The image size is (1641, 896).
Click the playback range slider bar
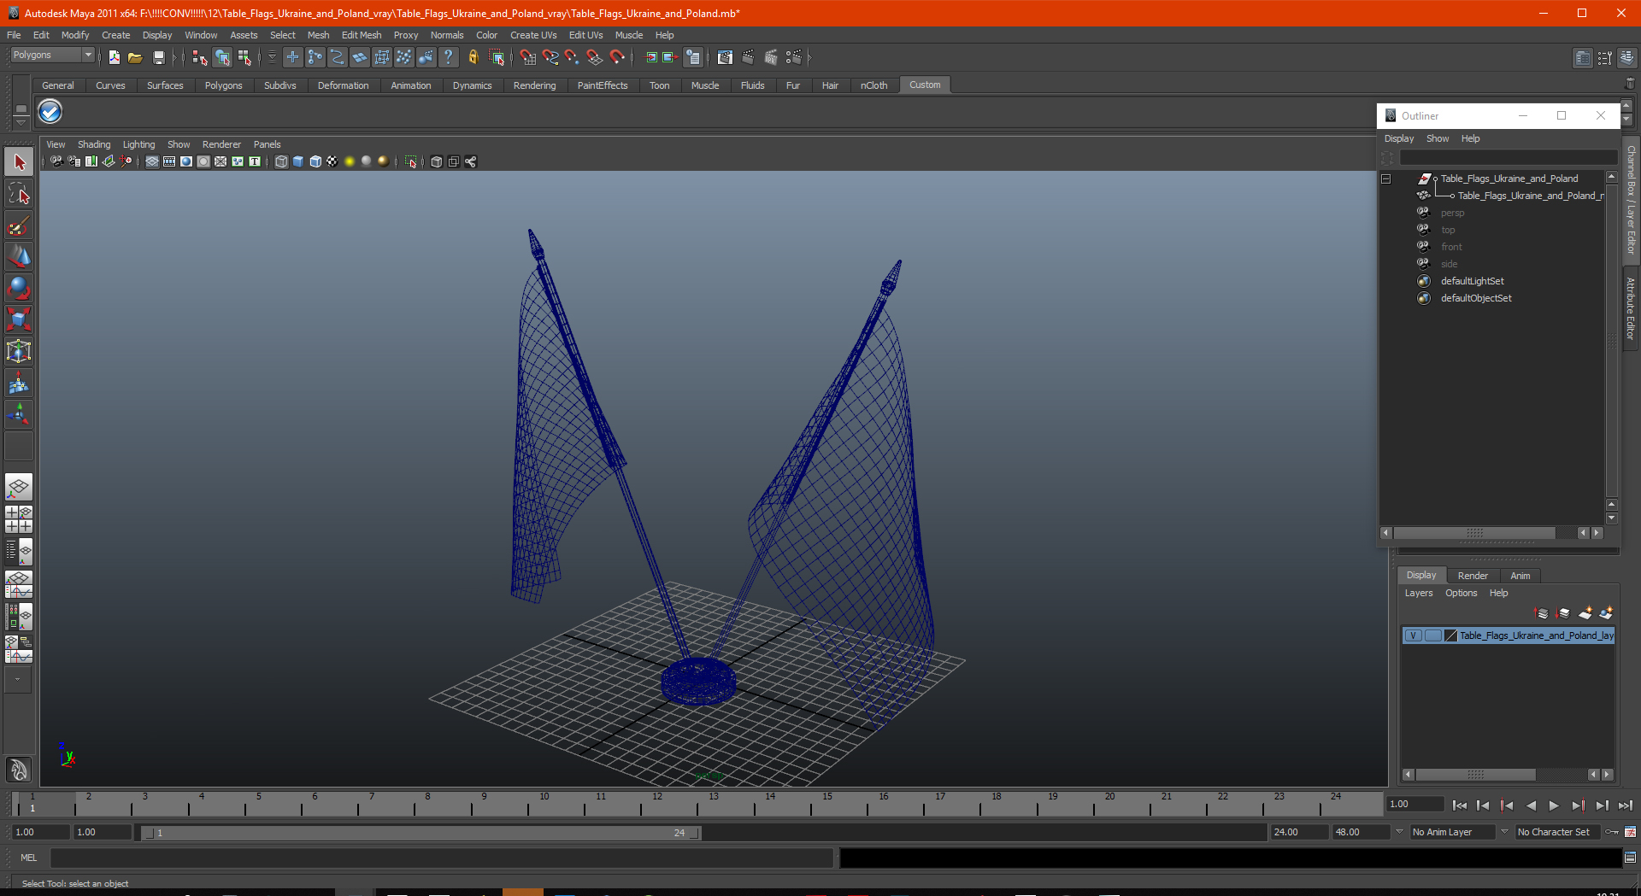pyautogui.click(x=421, y=833)
